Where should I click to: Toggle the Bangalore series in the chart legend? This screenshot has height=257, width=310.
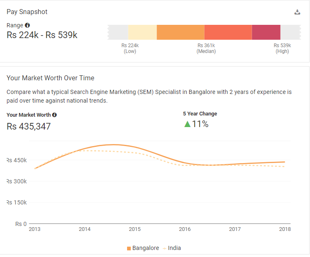pos(143,248)
